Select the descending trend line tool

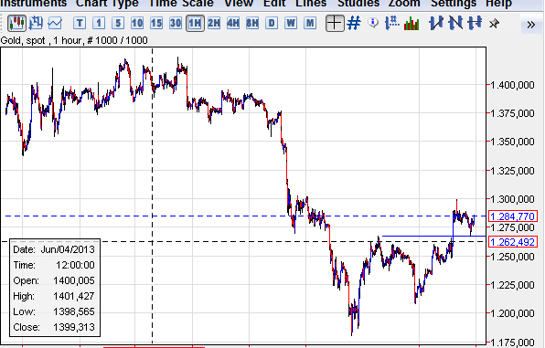(x=455, y=23)
